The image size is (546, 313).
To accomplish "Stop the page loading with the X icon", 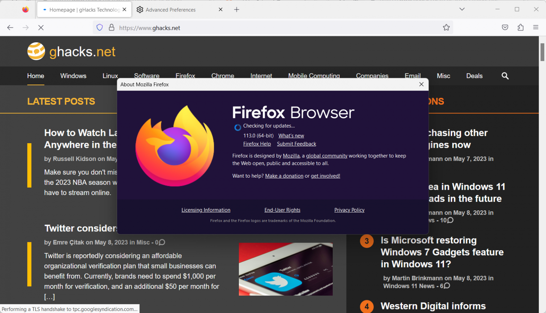I will [x=41, y=27].
